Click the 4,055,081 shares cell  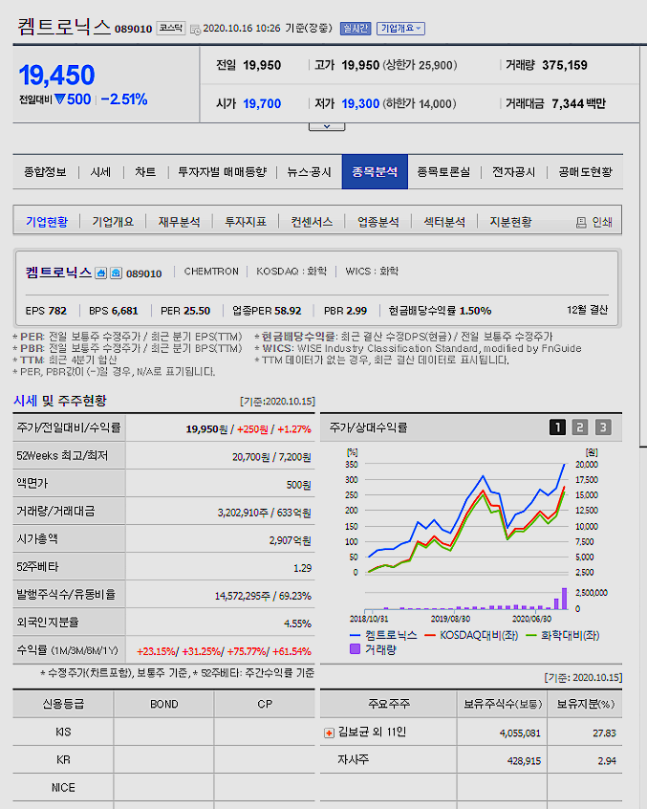coord(502,732)
